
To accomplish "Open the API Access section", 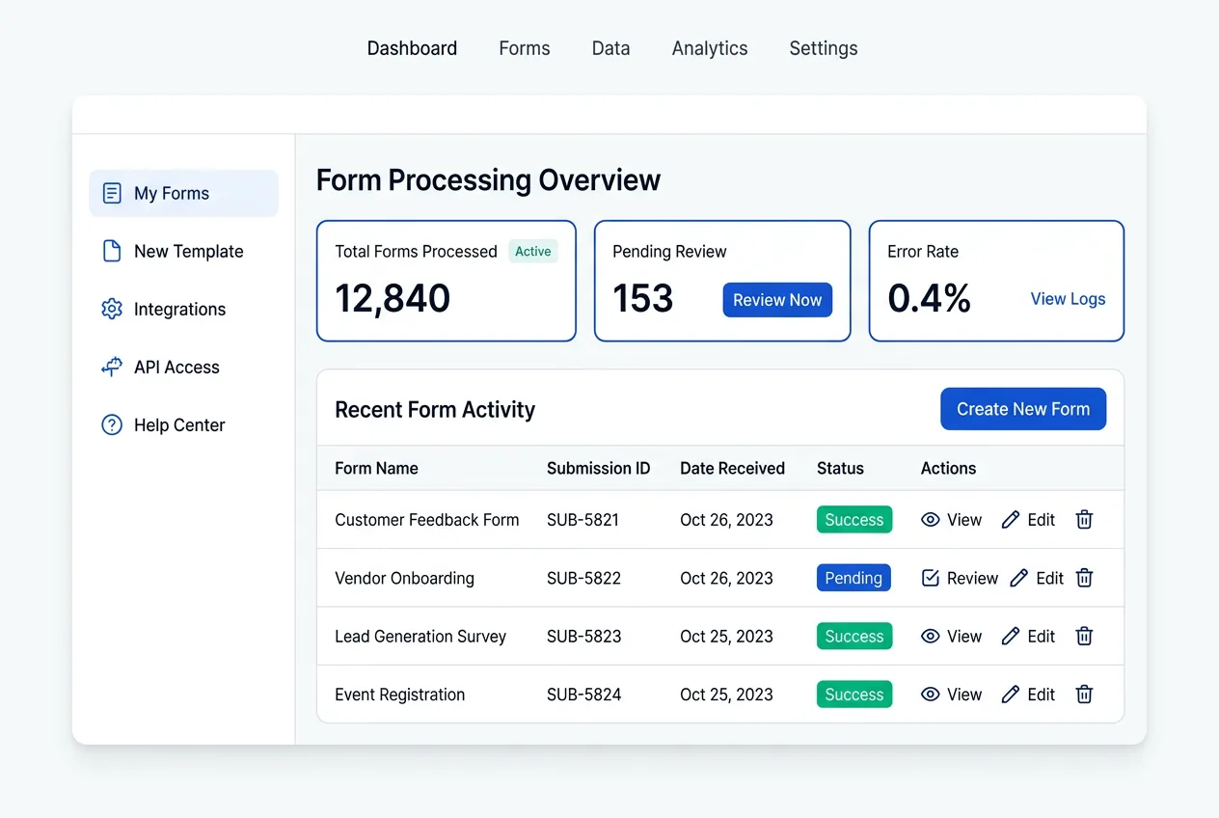I will click(178, 367).
